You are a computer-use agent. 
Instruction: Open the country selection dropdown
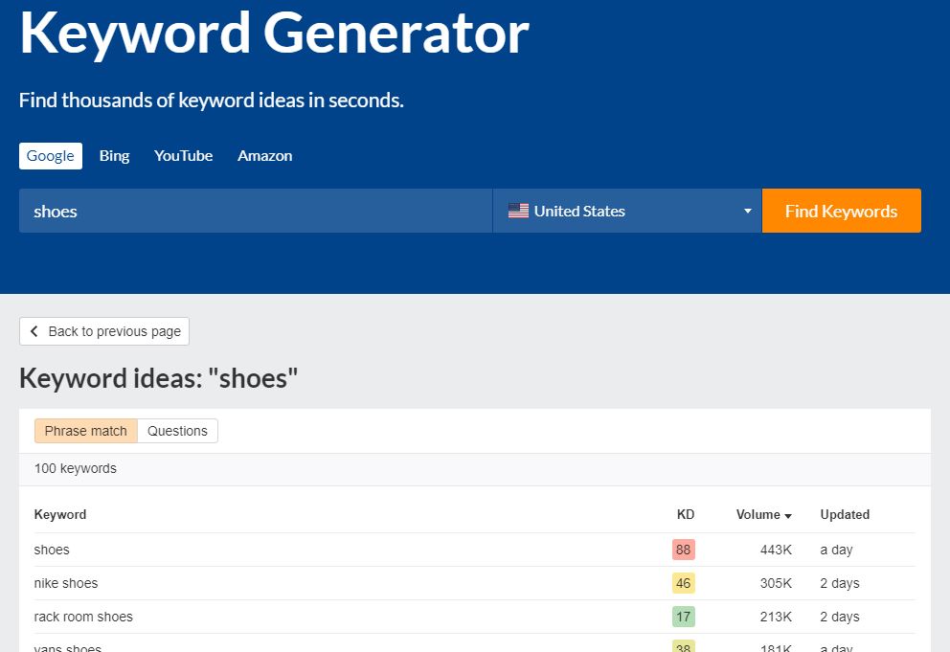[x=746, y=211]
